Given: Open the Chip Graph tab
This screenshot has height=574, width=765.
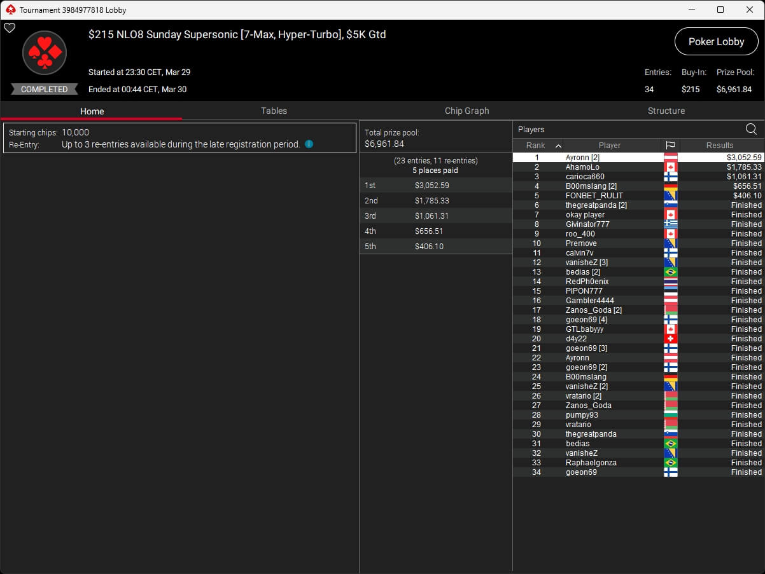Looking at the screenshot, I should pyautogui.click(x=467, y=111).
